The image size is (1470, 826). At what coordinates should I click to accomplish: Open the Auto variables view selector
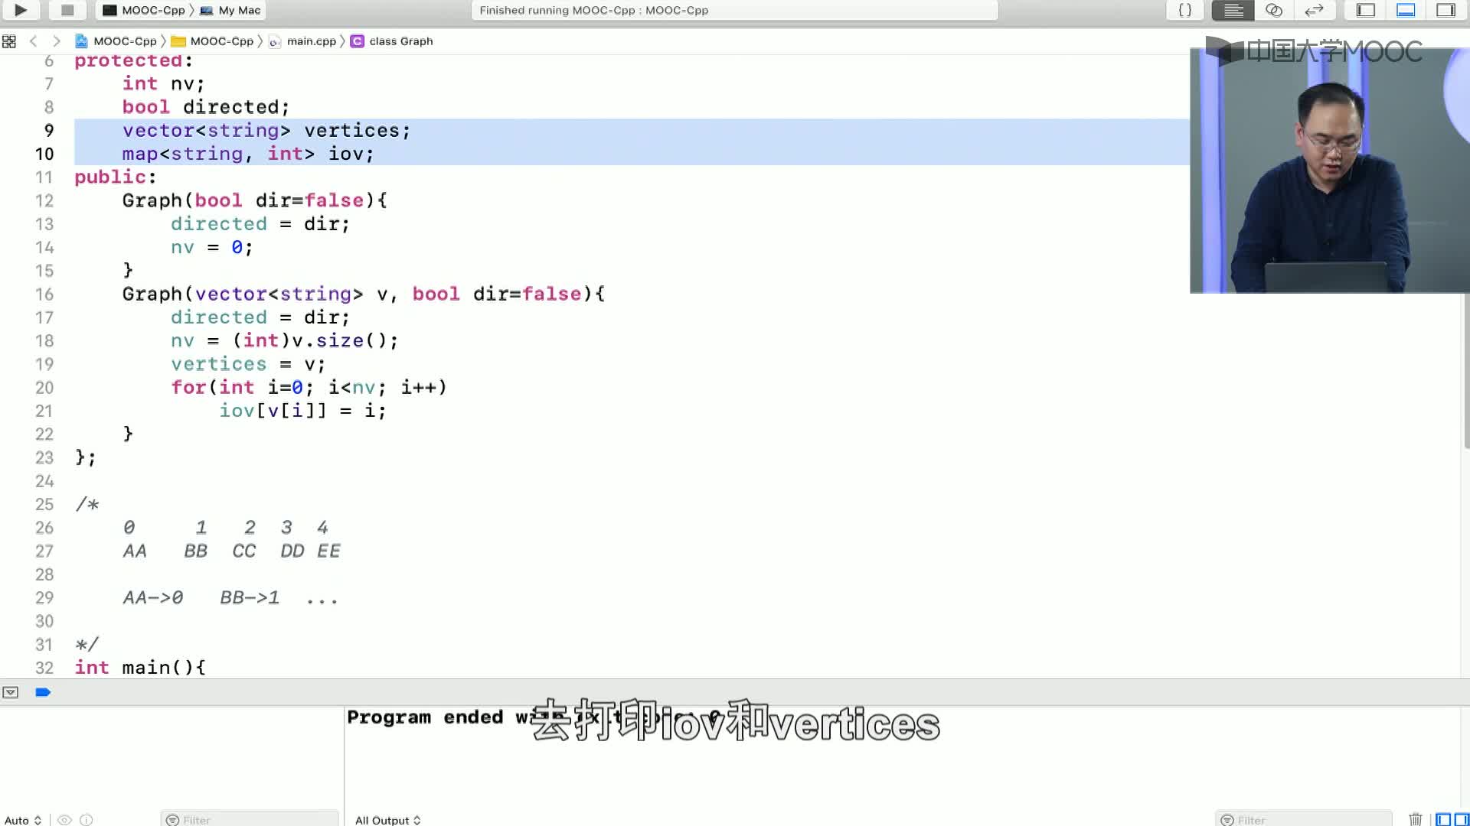[x=23, y=820]
